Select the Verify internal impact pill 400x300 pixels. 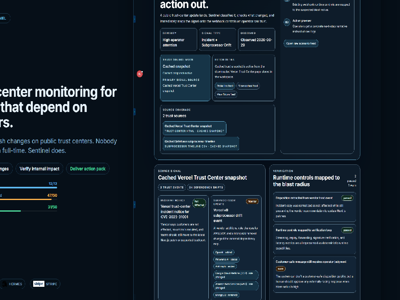coord(39,169)
